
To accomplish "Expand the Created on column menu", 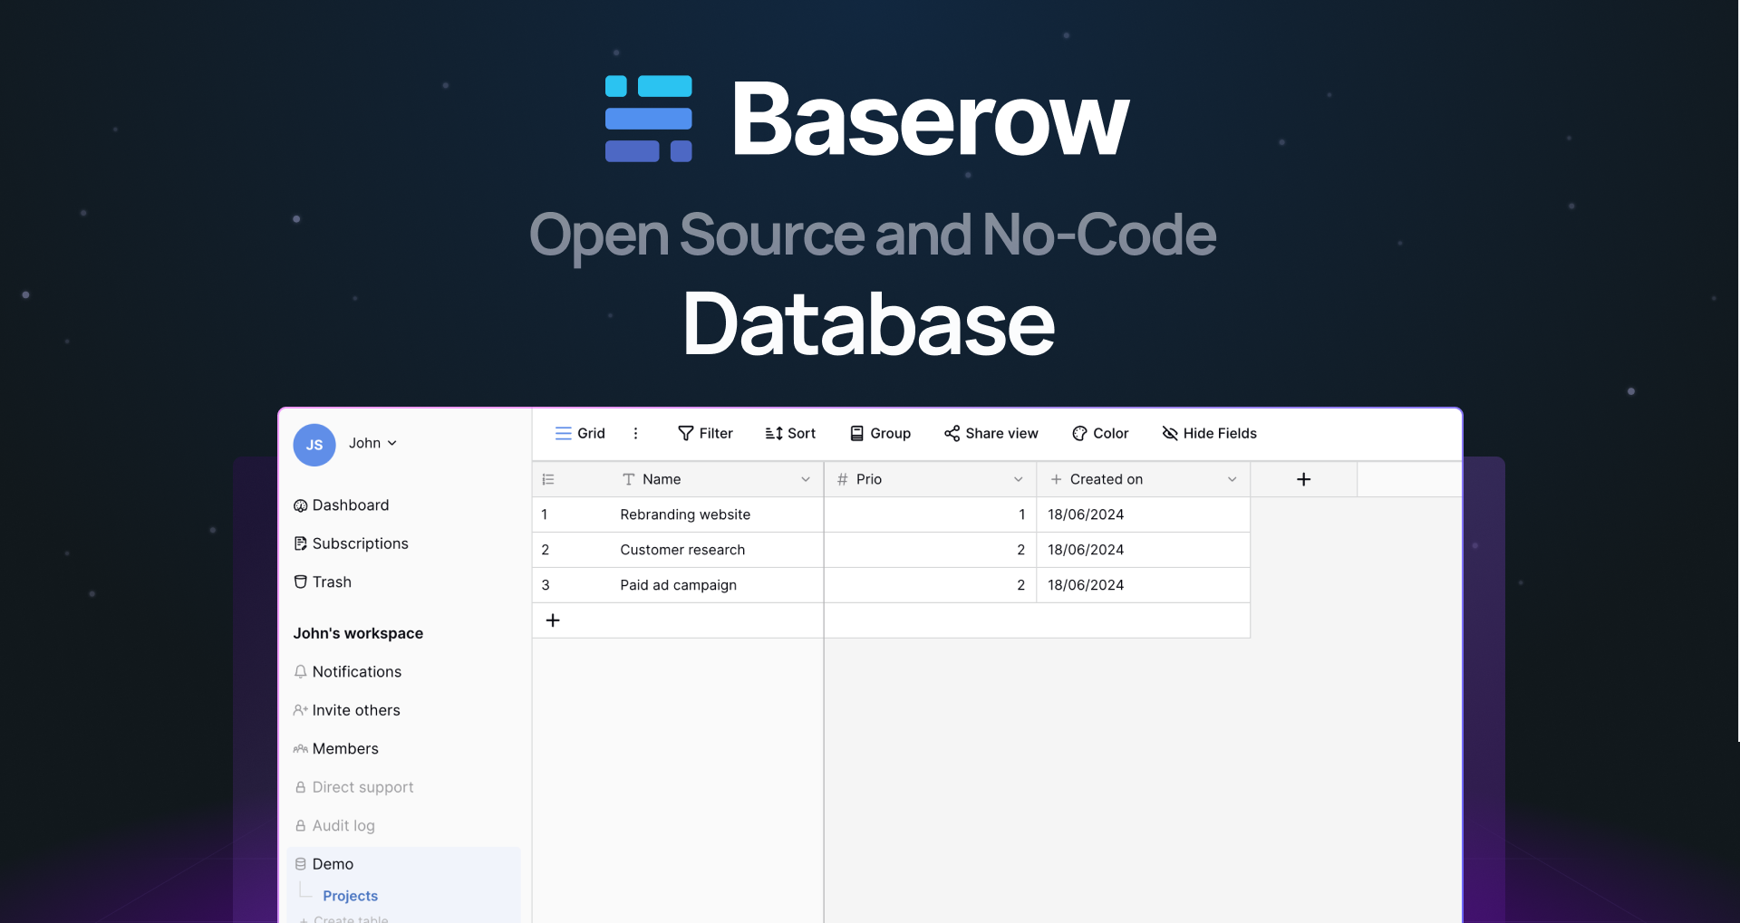I will point(1232,478).
